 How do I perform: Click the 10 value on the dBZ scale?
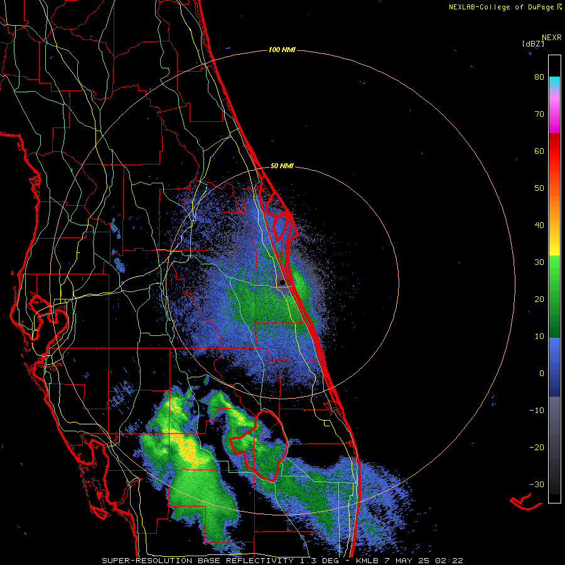(x=539, y=336)
